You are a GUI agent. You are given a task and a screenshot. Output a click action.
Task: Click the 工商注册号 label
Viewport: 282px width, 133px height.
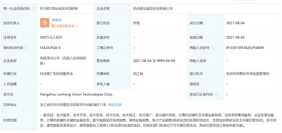(x=105, y=48)
